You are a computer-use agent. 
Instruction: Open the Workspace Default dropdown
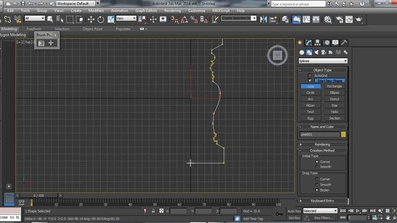(75, 4)
